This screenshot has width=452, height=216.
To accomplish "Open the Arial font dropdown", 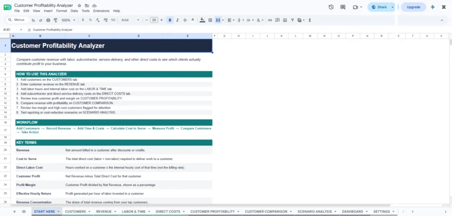I will point(130,20).
